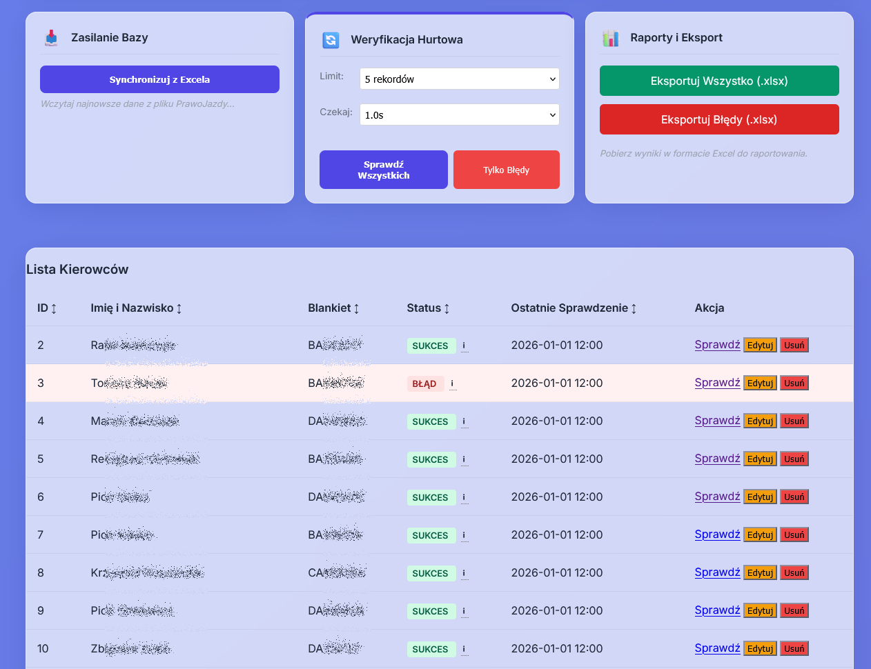Open info icon for driver ID 6

tap(464, 497)
